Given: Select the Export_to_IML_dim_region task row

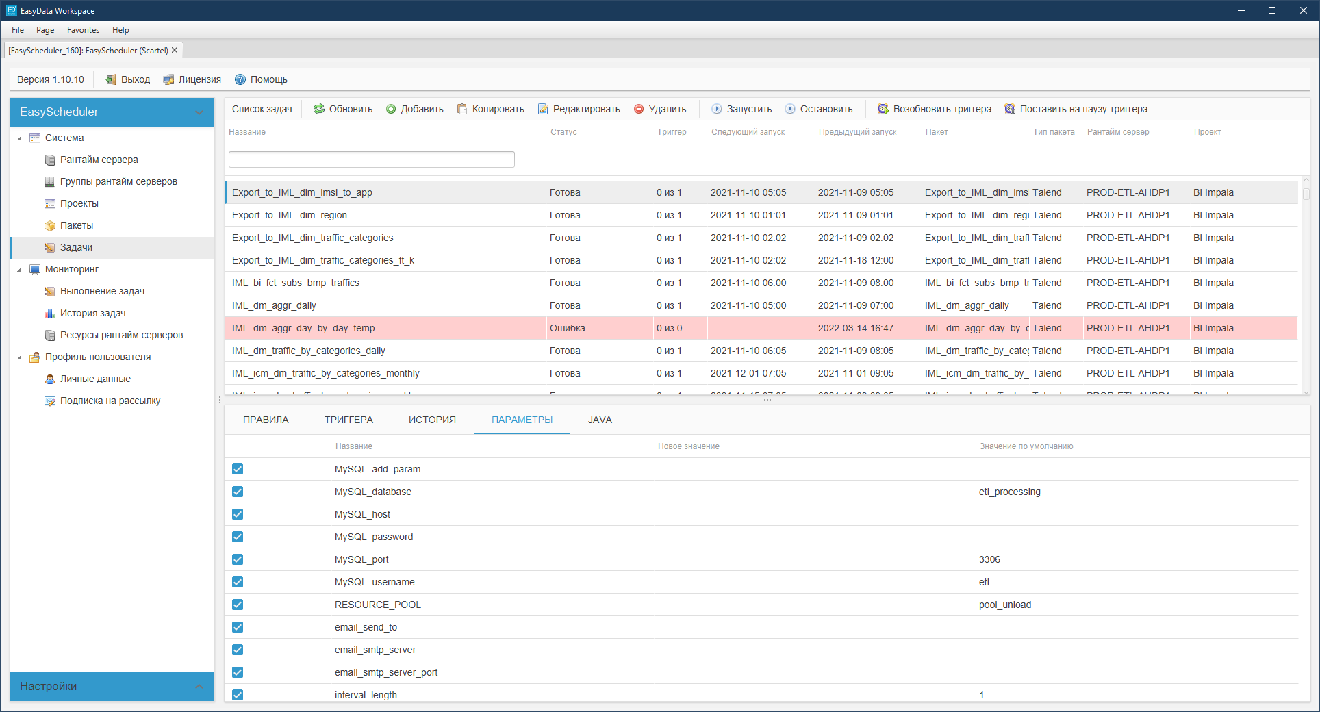Looking at the screenshot, I should point(761,215).
